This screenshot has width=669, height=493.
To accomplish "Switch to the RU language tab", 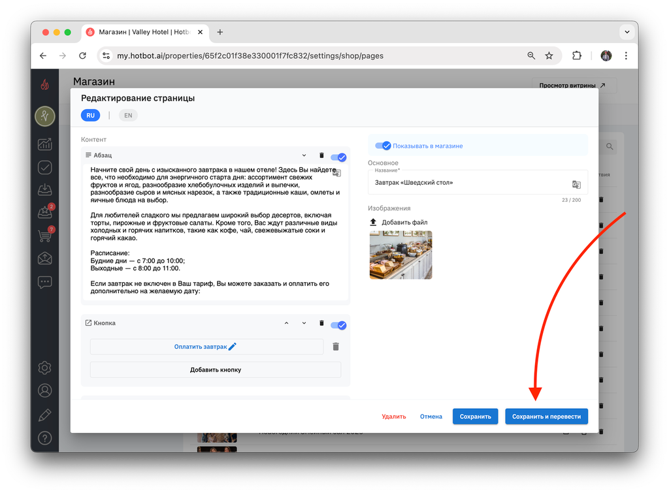I will point(90,115).
